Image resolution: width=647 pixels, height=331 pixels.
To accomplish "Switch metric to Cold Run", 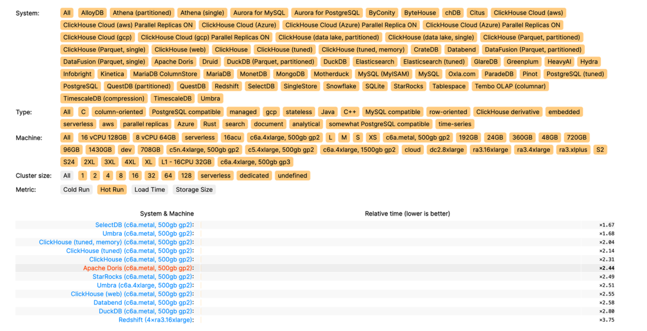I will [x=76, y=190].
